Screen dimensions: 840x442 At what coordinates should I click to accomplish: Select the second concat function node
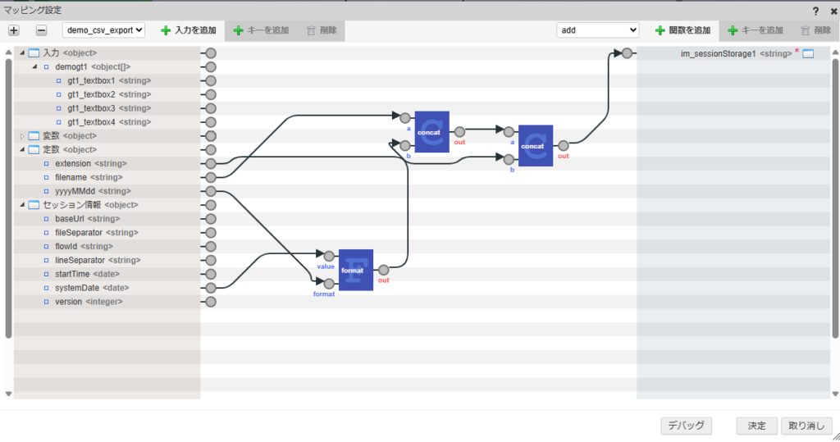536,145
